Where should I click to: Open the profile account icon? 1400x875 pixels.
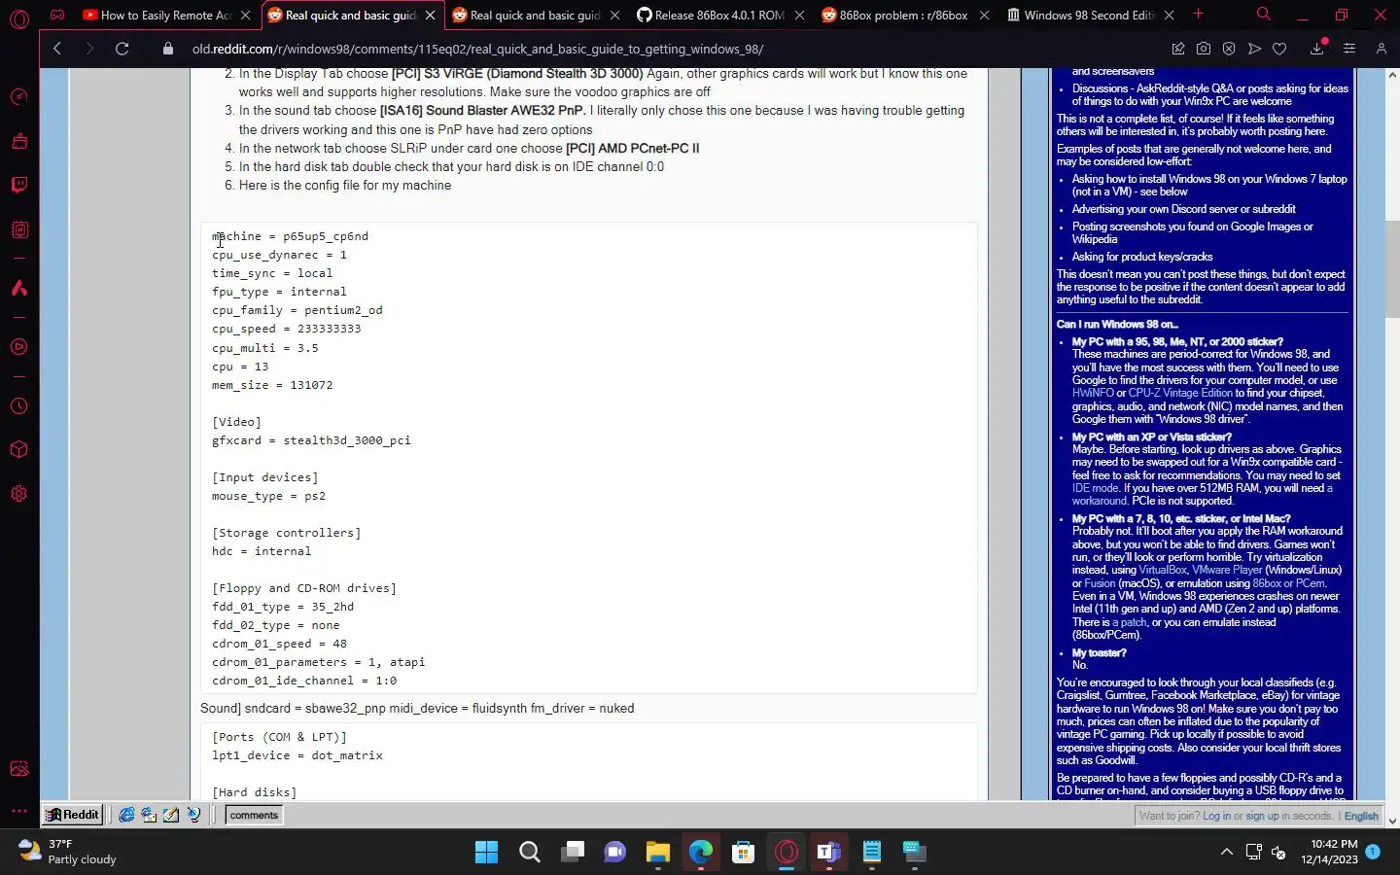tap(1381, 49)
